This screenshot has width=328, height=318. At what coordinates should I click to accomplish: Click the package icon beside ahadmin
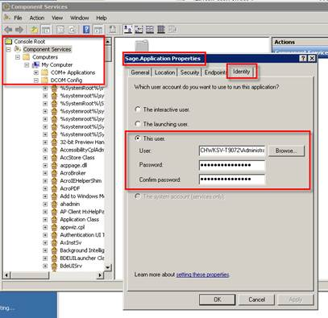pos(54,204)
